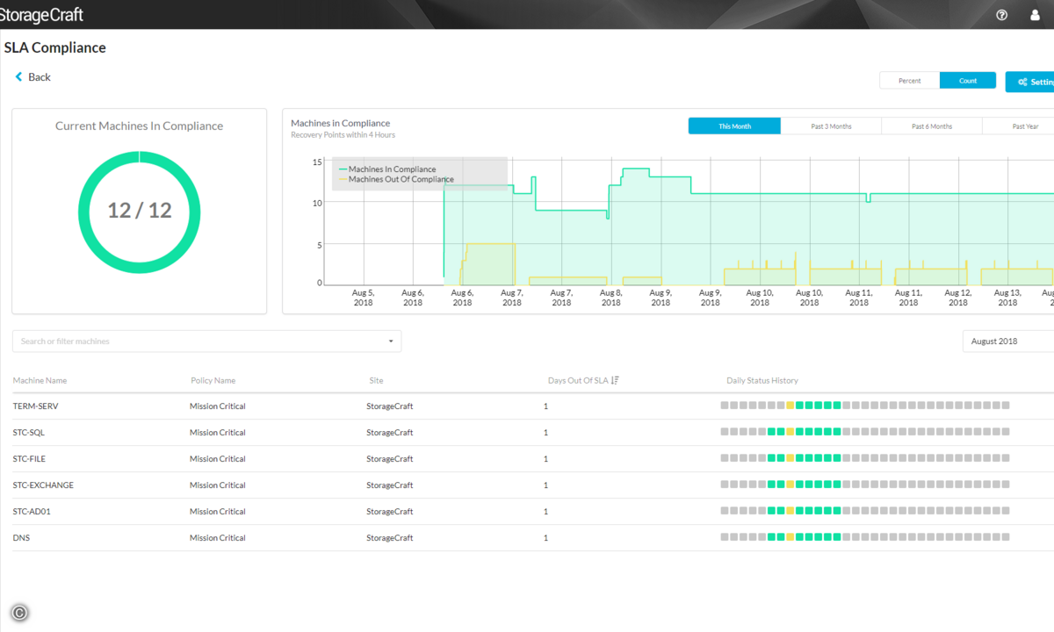Click the Search or filter machines field
This screenshot has height=632, width=1054.
(x=206, y=341)
